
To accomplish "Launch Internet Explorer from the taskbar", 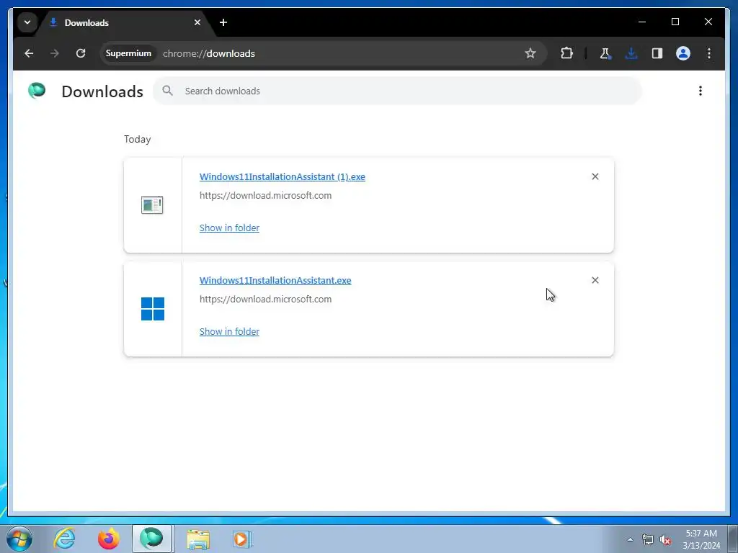I will (x=64, y=539).
